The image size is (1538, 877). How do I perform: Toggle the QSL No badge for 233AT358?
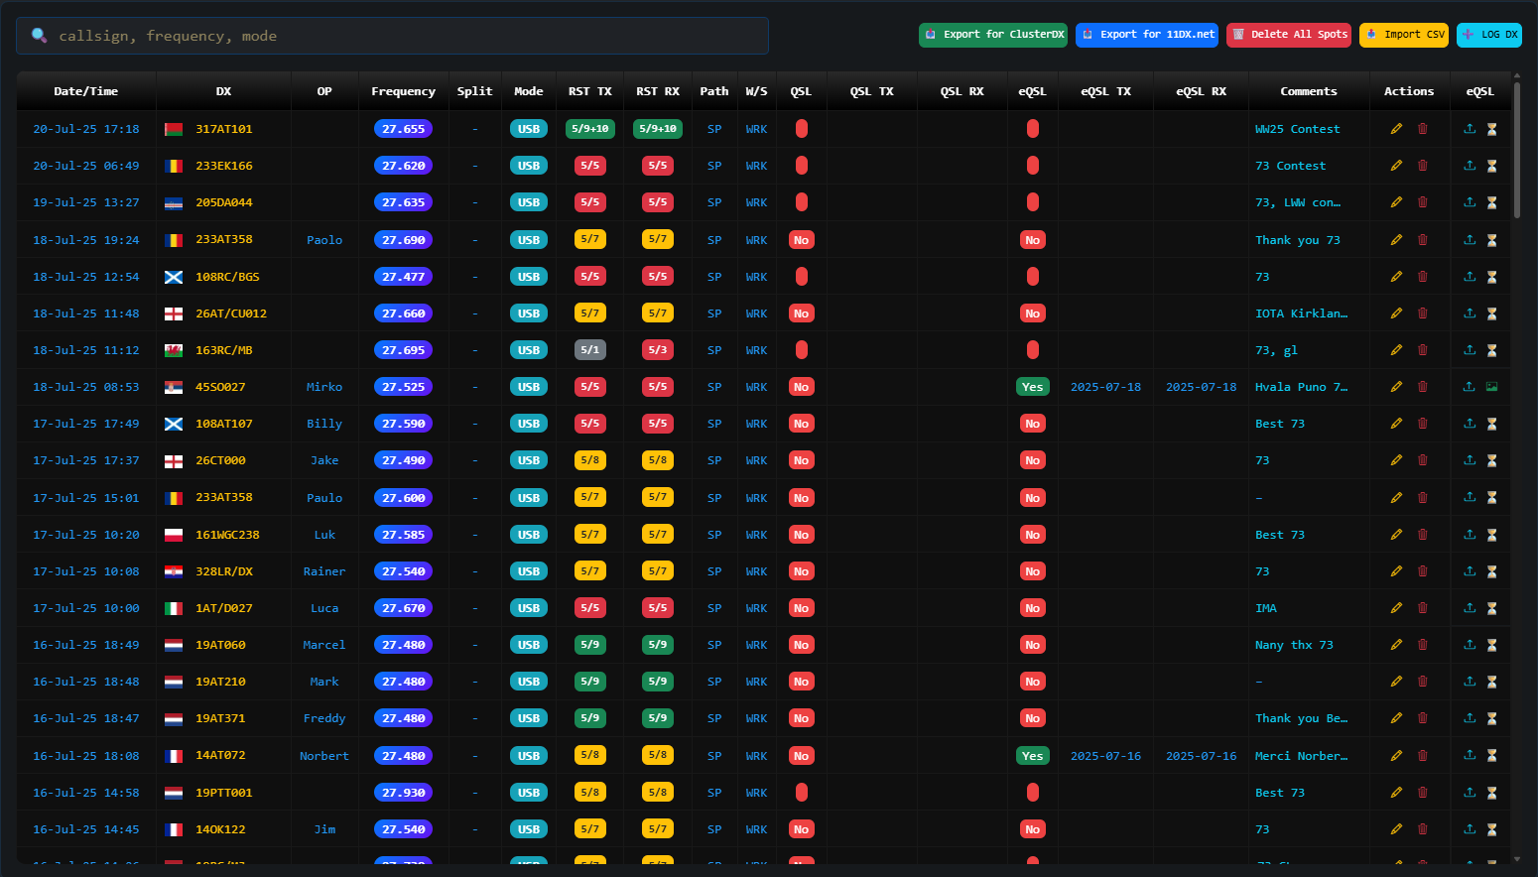(801, 239)
